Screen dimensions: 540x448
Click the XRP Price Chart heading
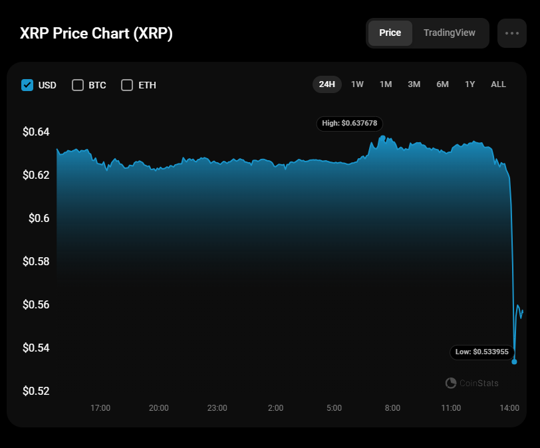[96, 33]
